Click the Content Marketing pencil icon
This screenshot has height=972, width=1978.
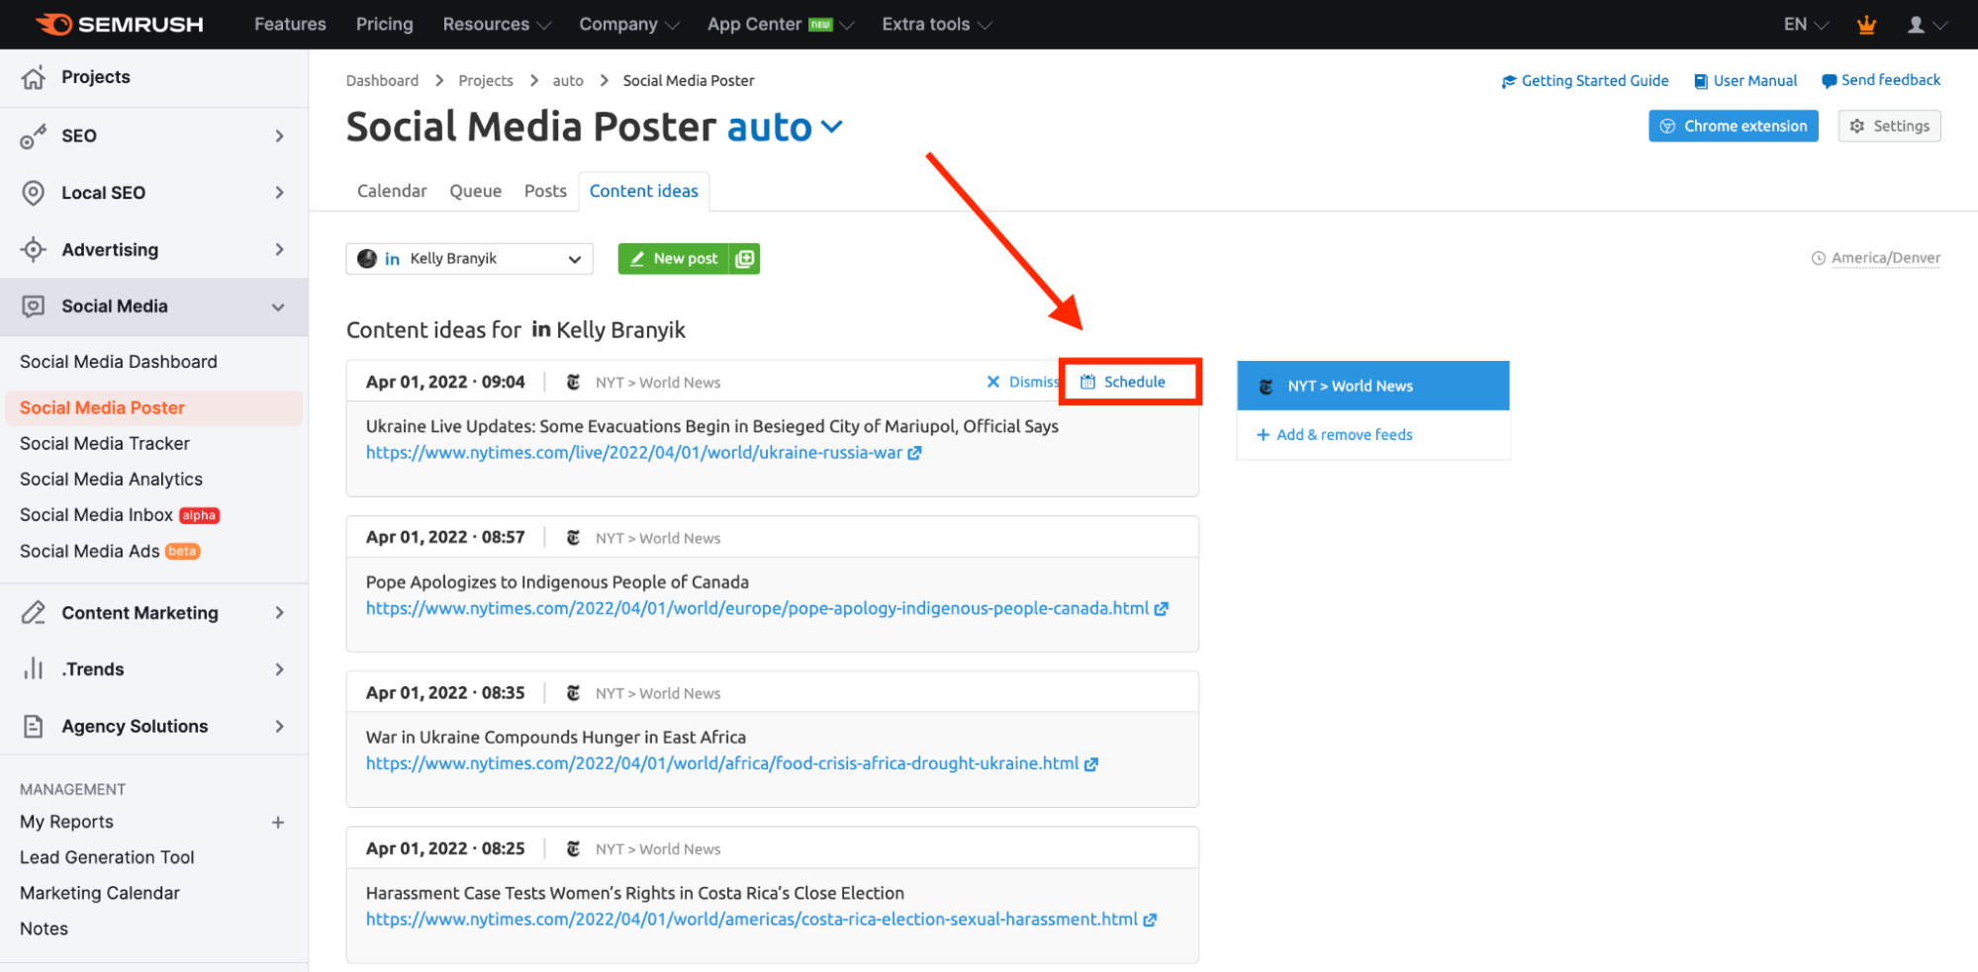pyautogui.click(x=34, y=613)
